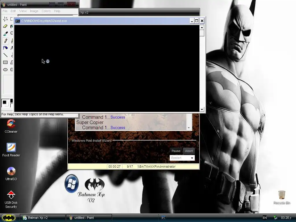Open the Edit menu in Paint
This screenshot has width=296, height=222.
pos(13,11)
